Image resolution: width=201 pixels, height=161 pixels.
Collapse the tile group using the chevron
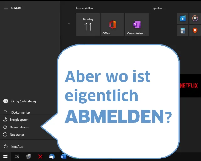[69, 24]
